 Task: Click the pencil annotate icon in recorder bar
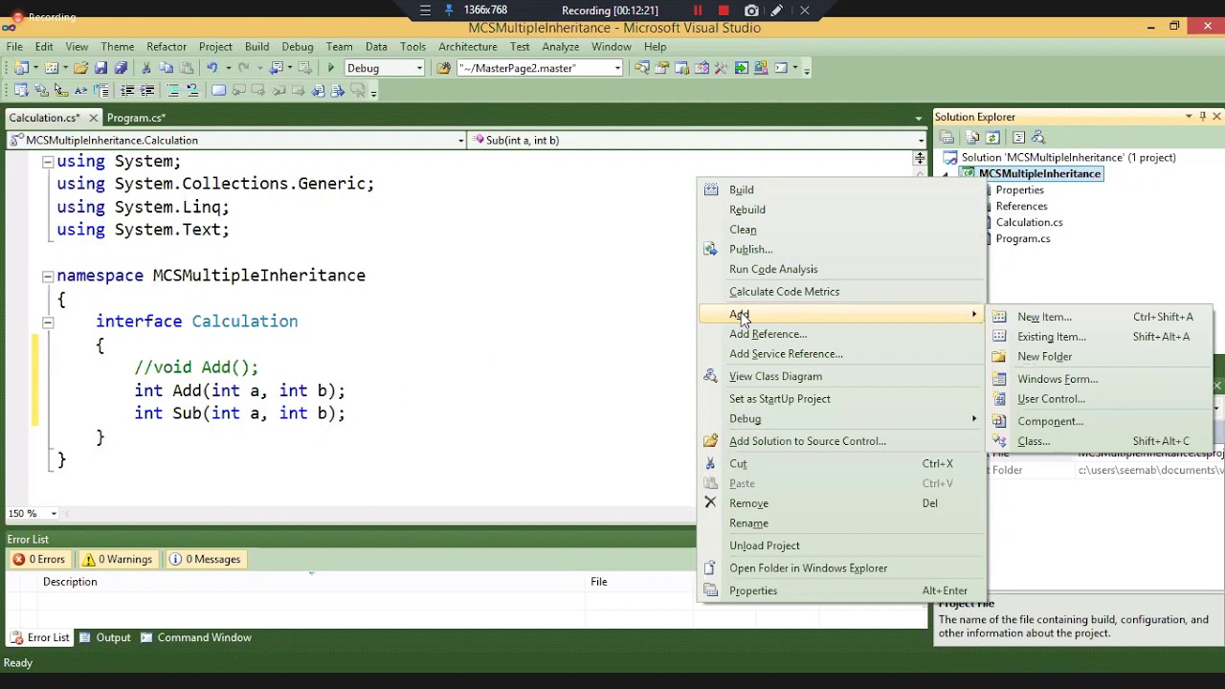pyautogui.click(x=777, y=11)
